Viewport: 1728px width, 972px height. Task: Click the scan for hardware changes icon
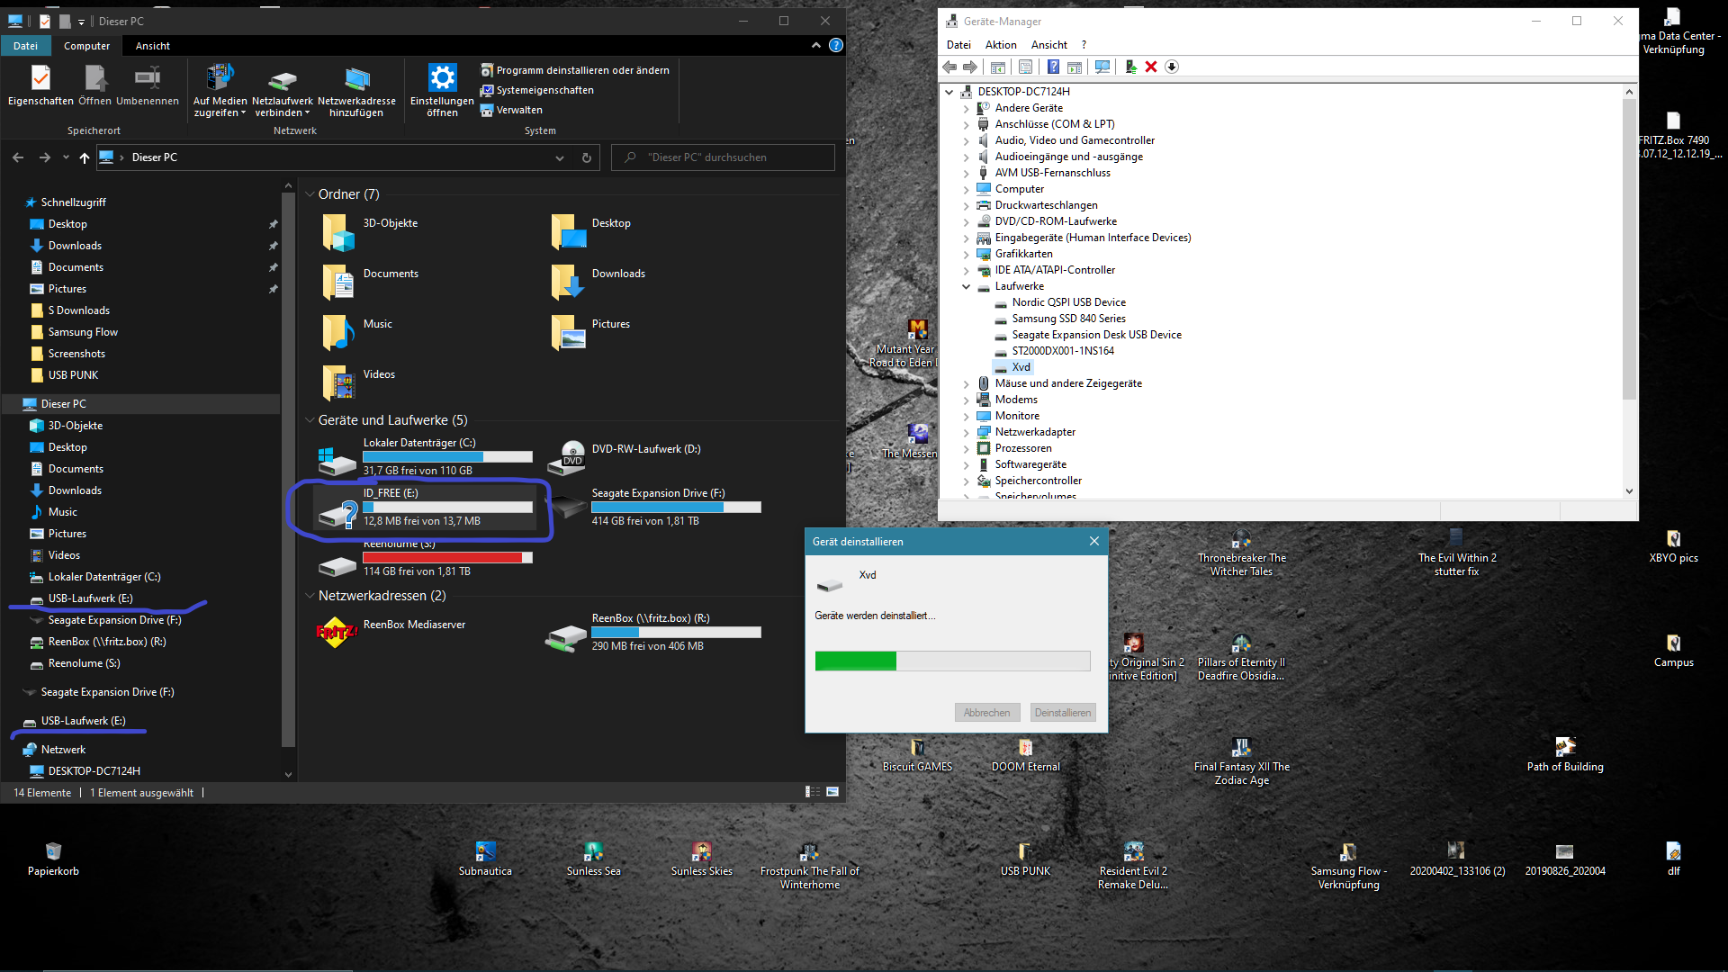[x=1102, y=67]
